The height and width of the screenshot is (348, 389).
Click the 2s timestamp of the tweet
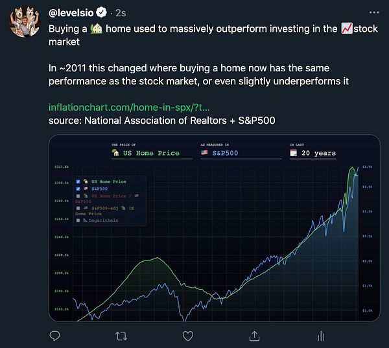[121, 13]
